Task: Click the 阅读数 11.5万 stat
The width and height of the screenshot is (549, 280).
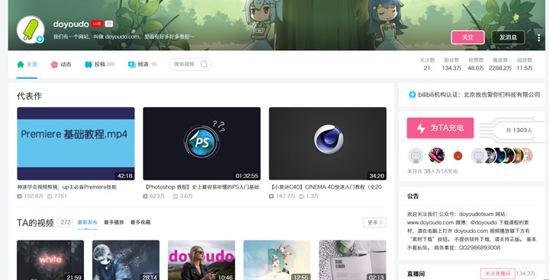Action: click(525, 65)
